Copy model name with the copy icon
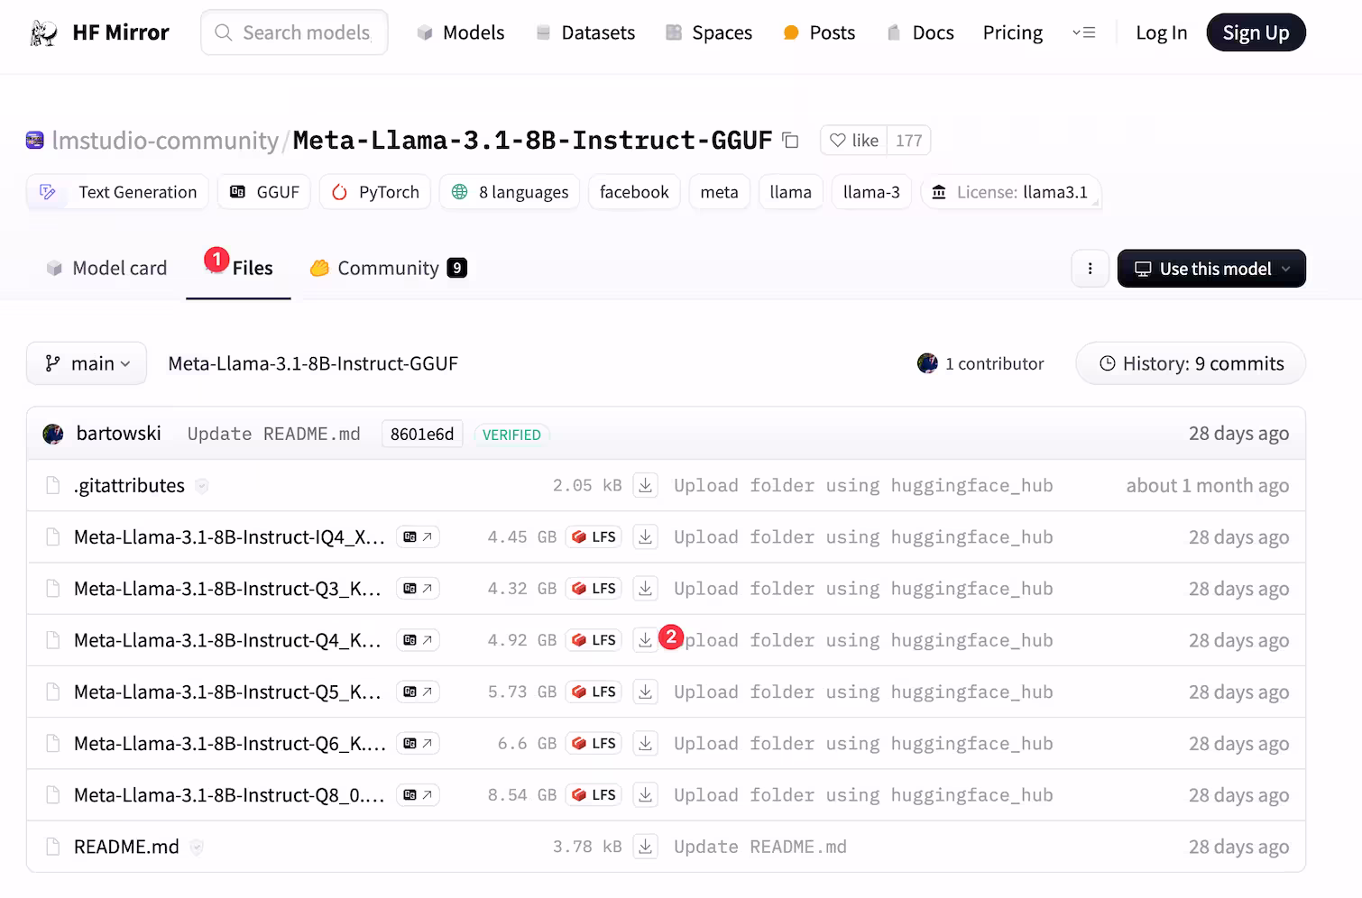 (790, 141)
